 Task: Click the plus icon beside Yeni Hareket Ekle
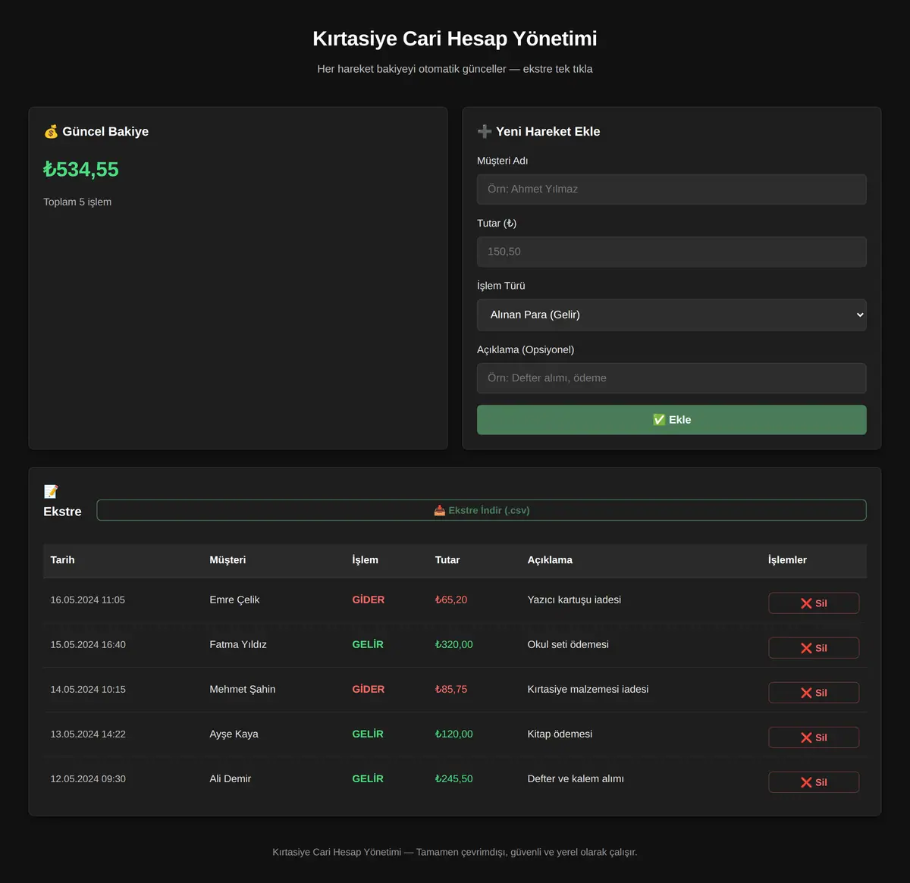485,132
